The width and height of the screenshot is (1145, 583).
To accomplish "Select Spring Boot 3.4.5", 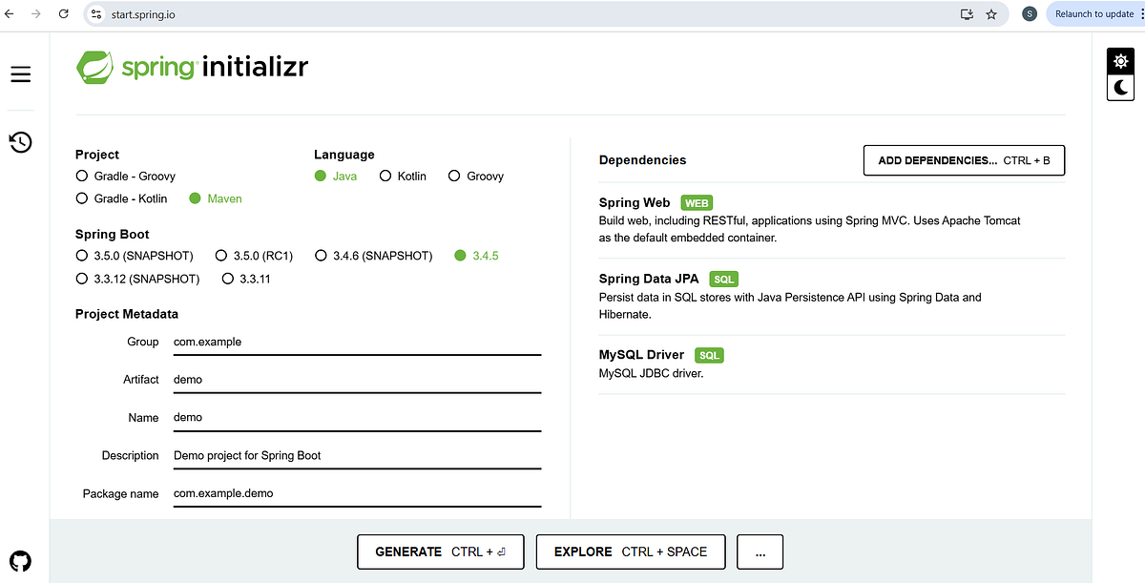I will click(x=477, y=256).
